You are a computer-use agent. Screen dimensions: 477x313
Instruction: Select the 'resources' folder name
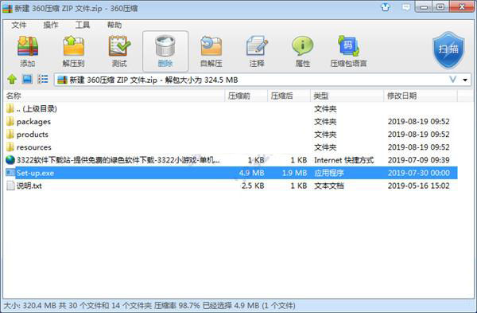click(34, 147)
